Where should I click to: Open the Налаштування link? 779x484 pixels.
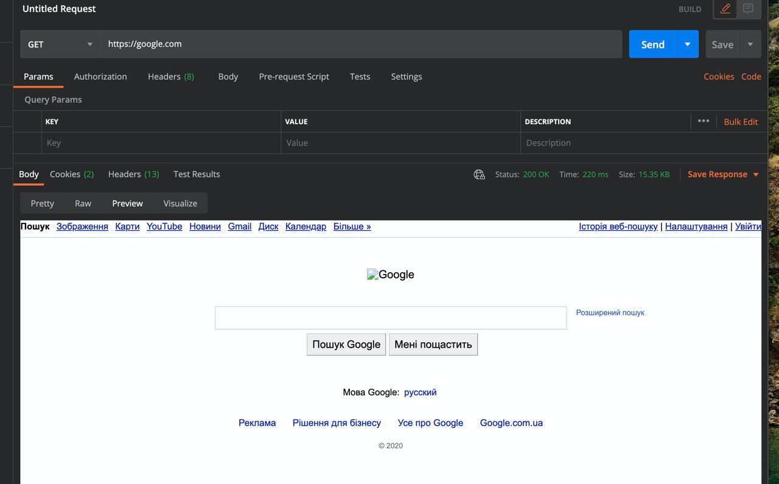click(x=696, y=226)
